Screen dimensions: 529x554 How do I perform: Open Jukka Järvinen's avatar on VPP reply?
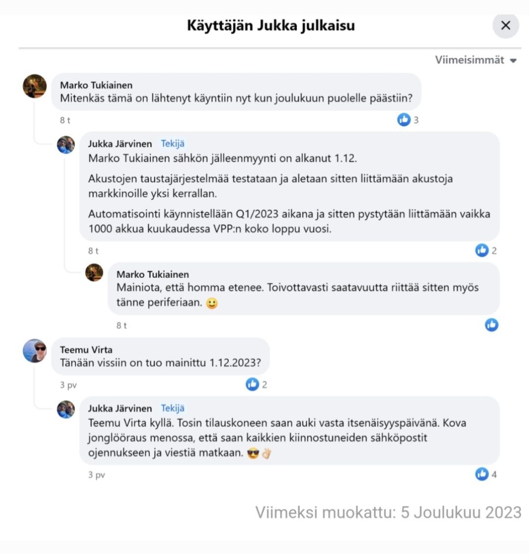[x=66, y=145]
